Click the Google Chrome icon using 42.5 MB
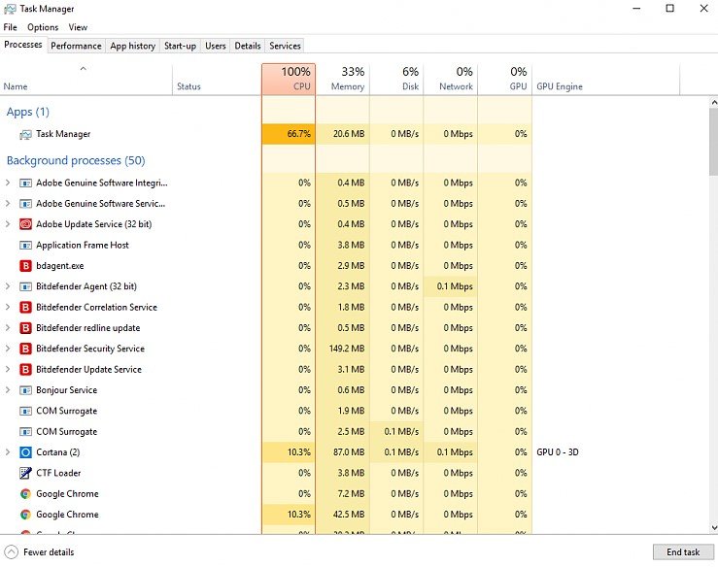The width and height of the screenshot is (718, 567). point(25,515)
